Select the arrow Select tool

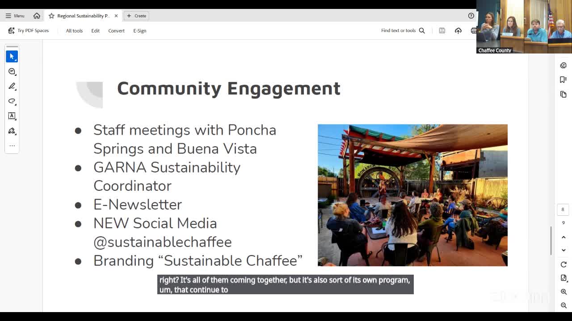(12, 57)
